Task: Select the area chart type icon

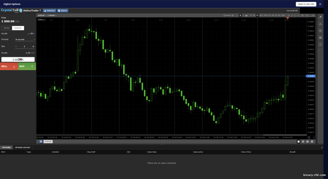Action: coord(246,15)
